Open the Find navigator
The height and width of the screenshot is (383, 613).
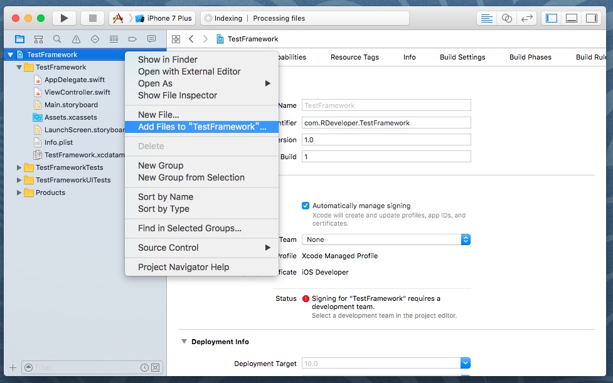pyautogui.click(x=57, y=39)
